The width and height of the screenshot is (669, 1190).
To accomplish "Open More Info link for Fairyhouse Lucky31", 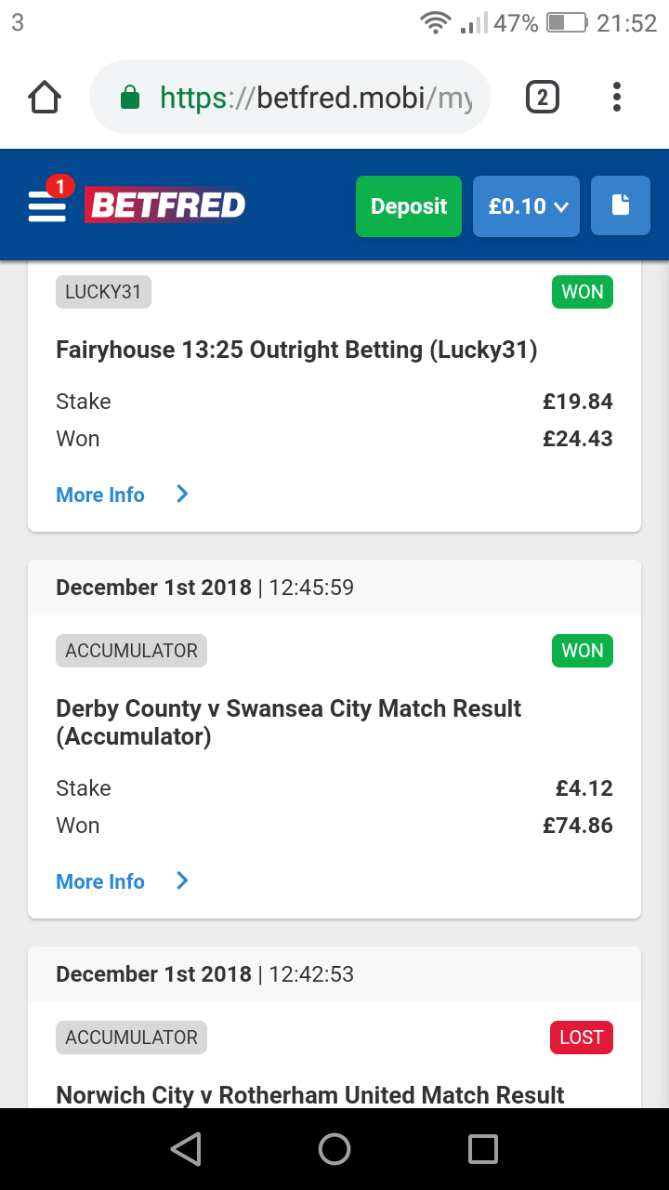I will [100, 495].
